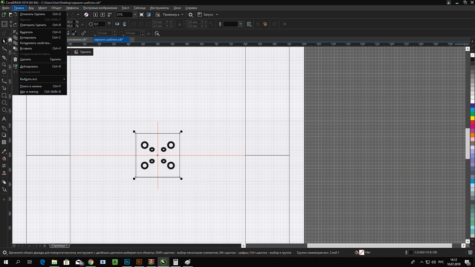Screen dimensions: 475x267
Task: Open the Options gear in toolbar
Action: (190, 15)
